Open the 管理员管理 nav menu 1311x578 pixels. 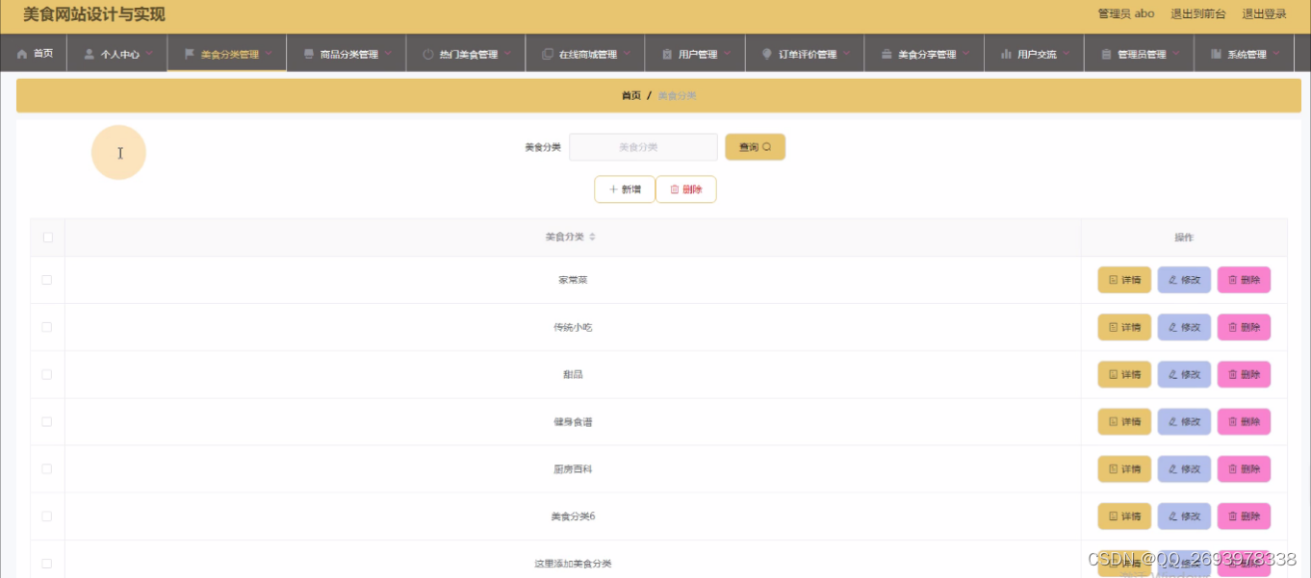[1140, 54]
